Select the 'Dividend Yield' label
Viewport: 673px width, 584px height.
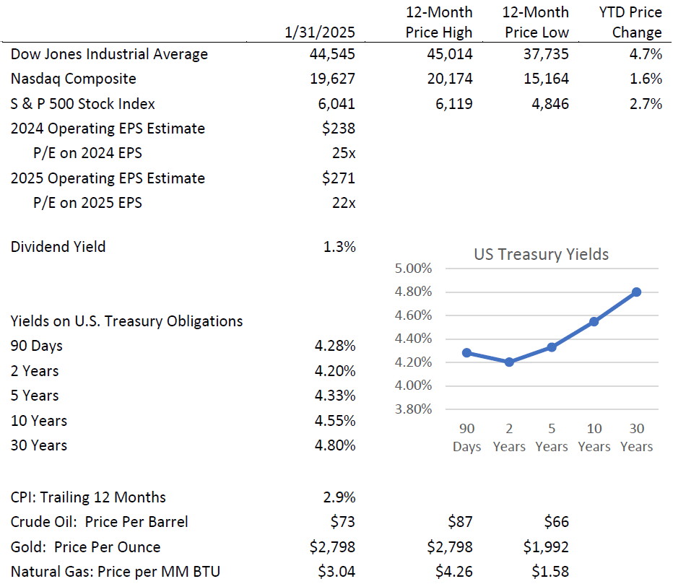pos(58,247)
